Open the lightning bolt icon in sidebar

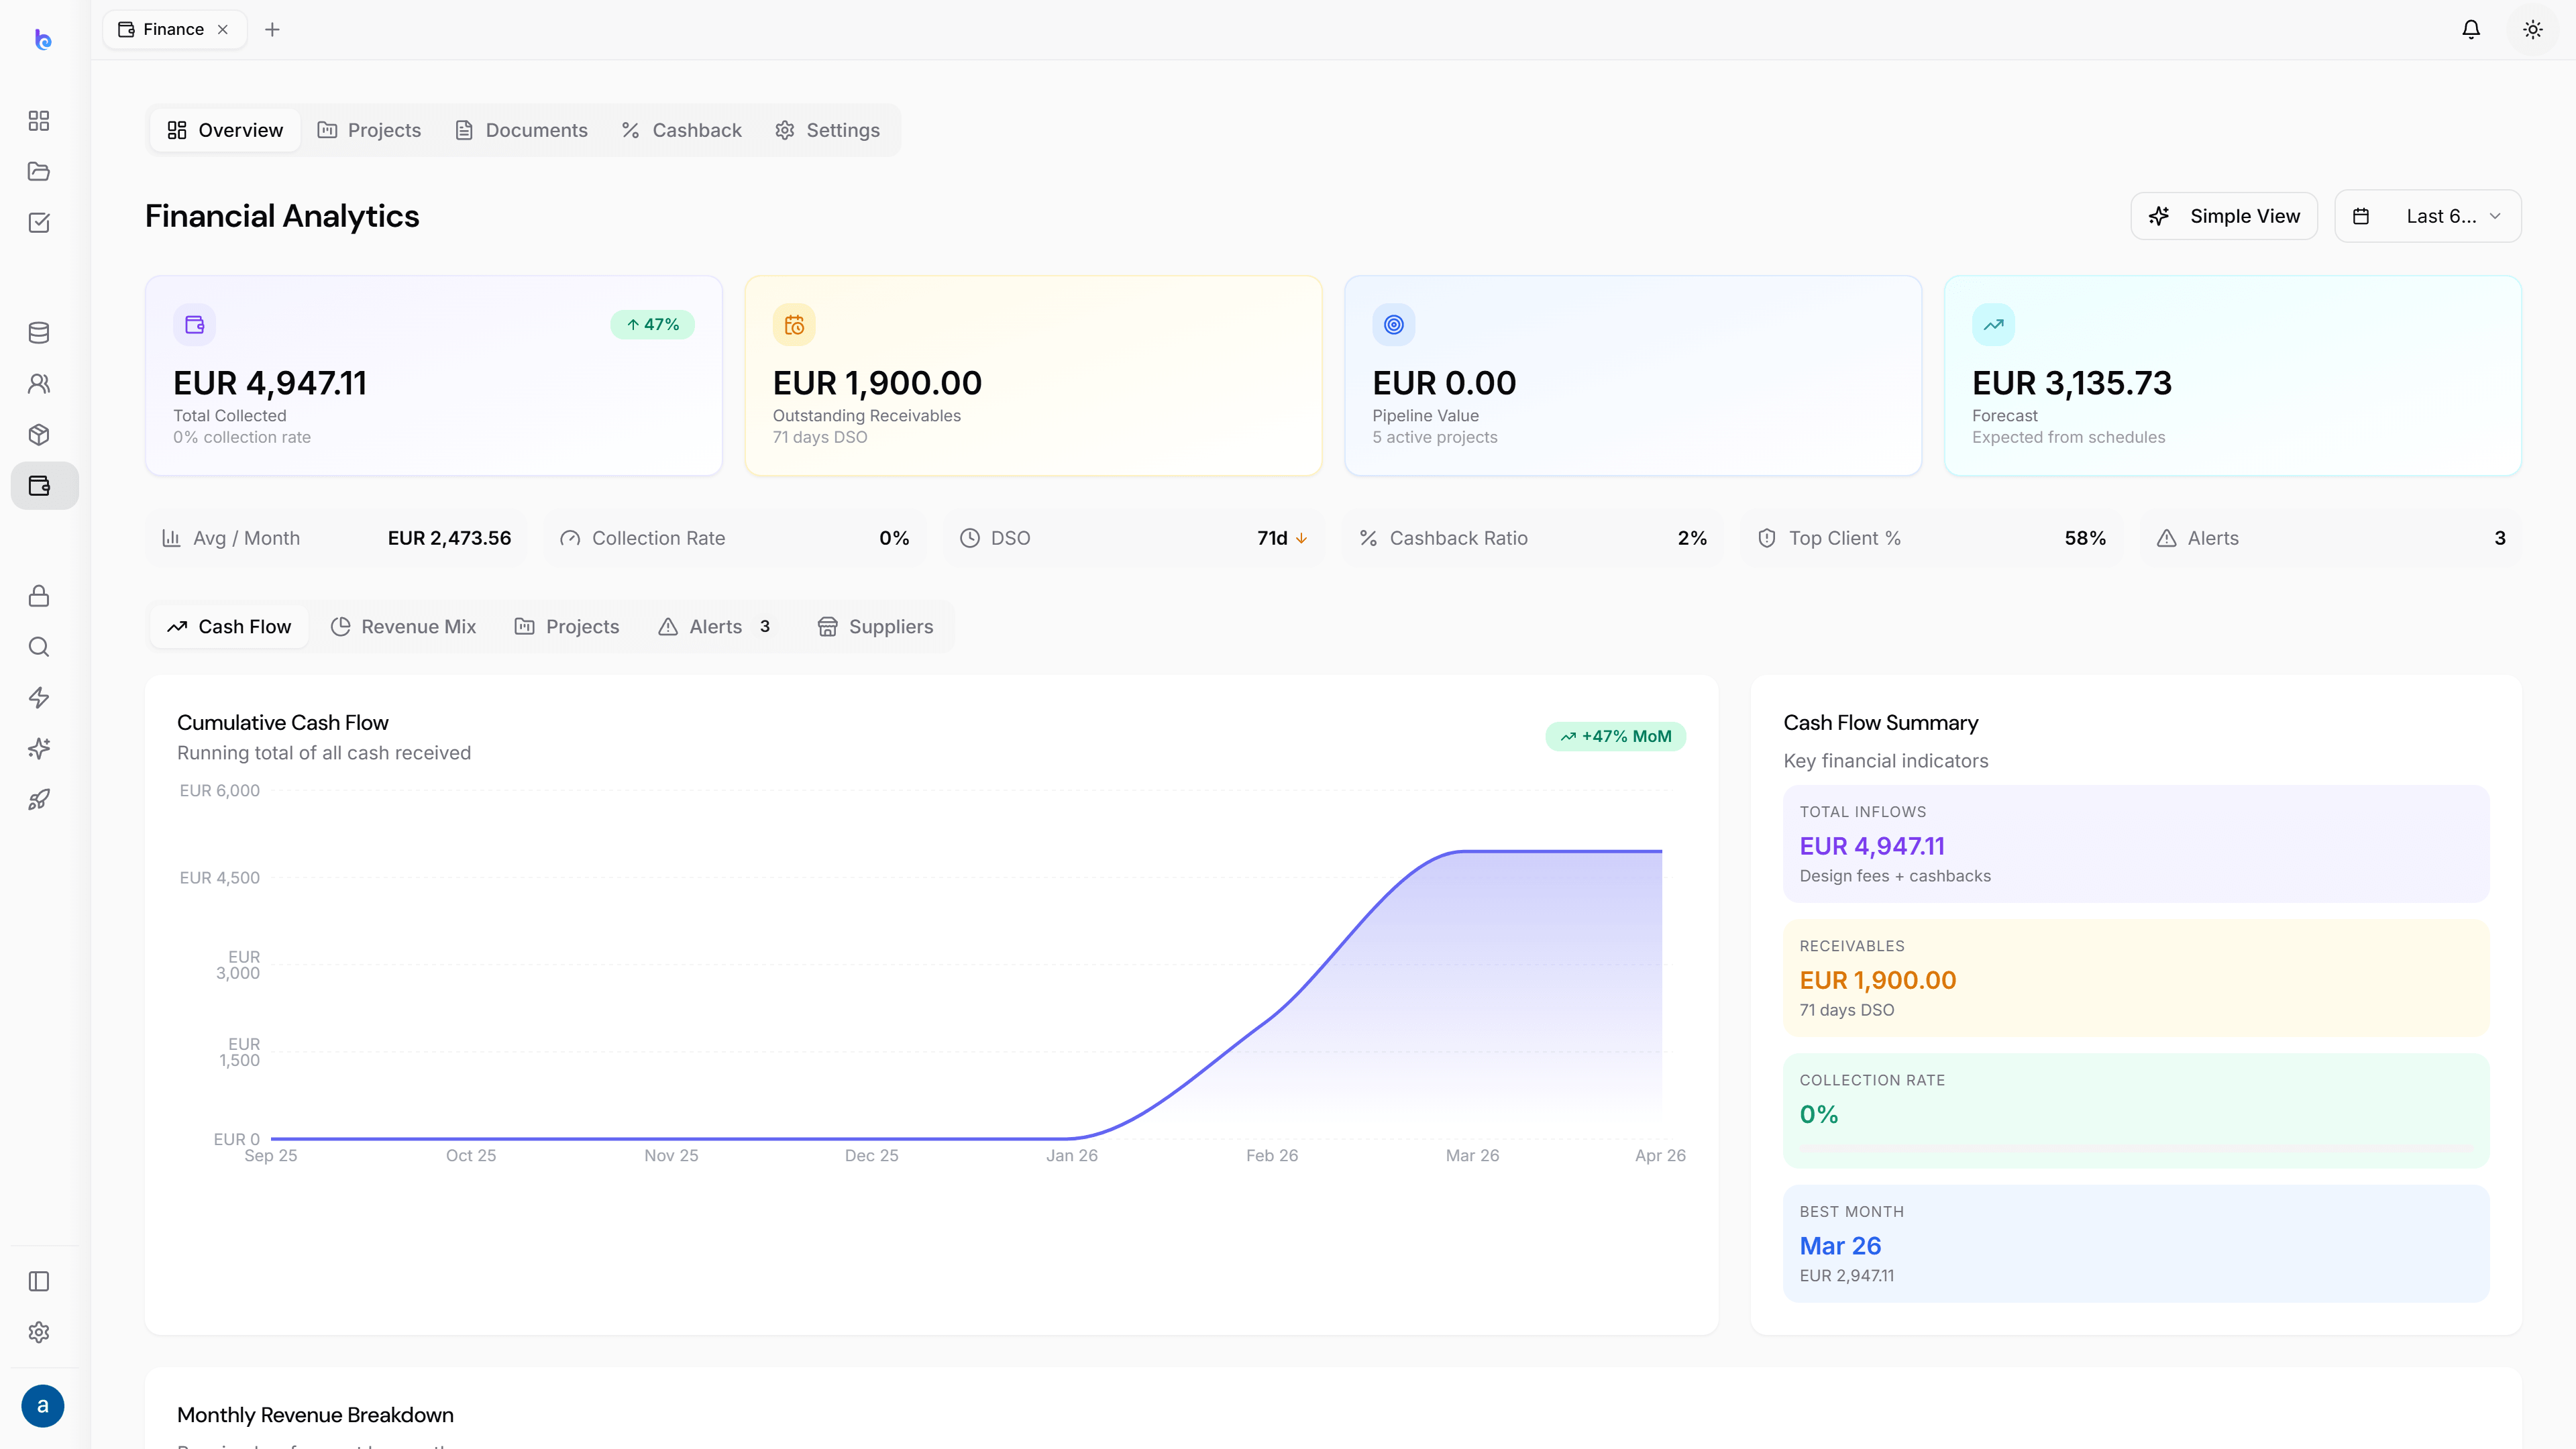pos(39,698)
